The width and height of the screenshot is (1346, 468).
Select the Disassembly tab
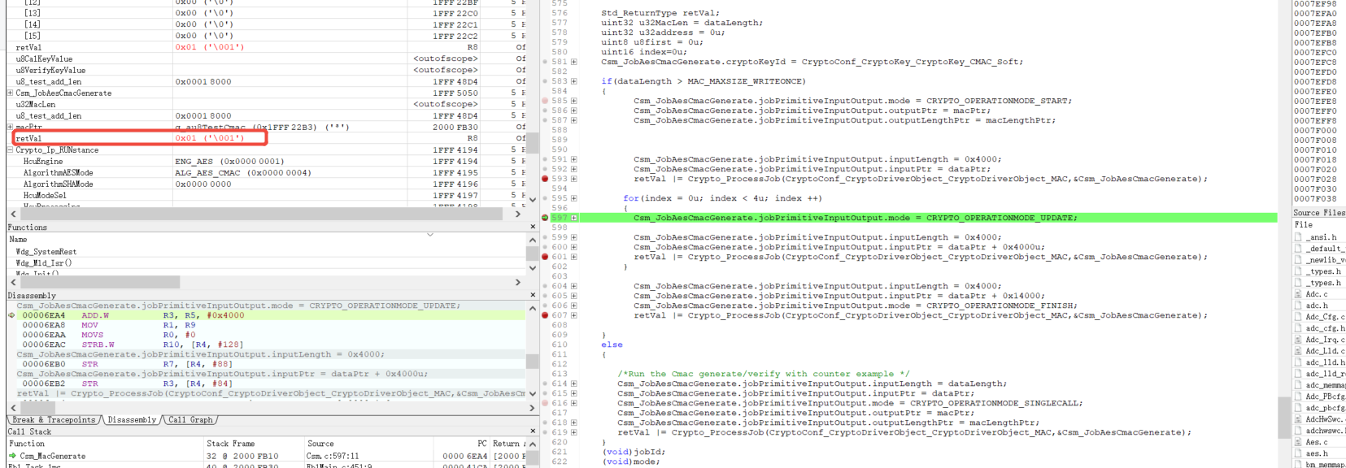(132, 420)
